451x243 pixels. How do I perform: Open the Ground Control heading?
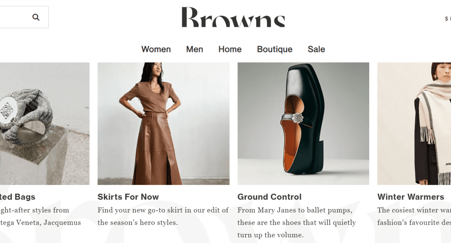(269, 197)
